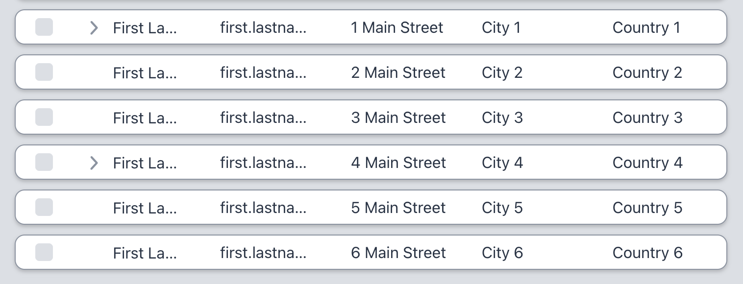Mark the checkbox for City 6 row

coord(44,253)
